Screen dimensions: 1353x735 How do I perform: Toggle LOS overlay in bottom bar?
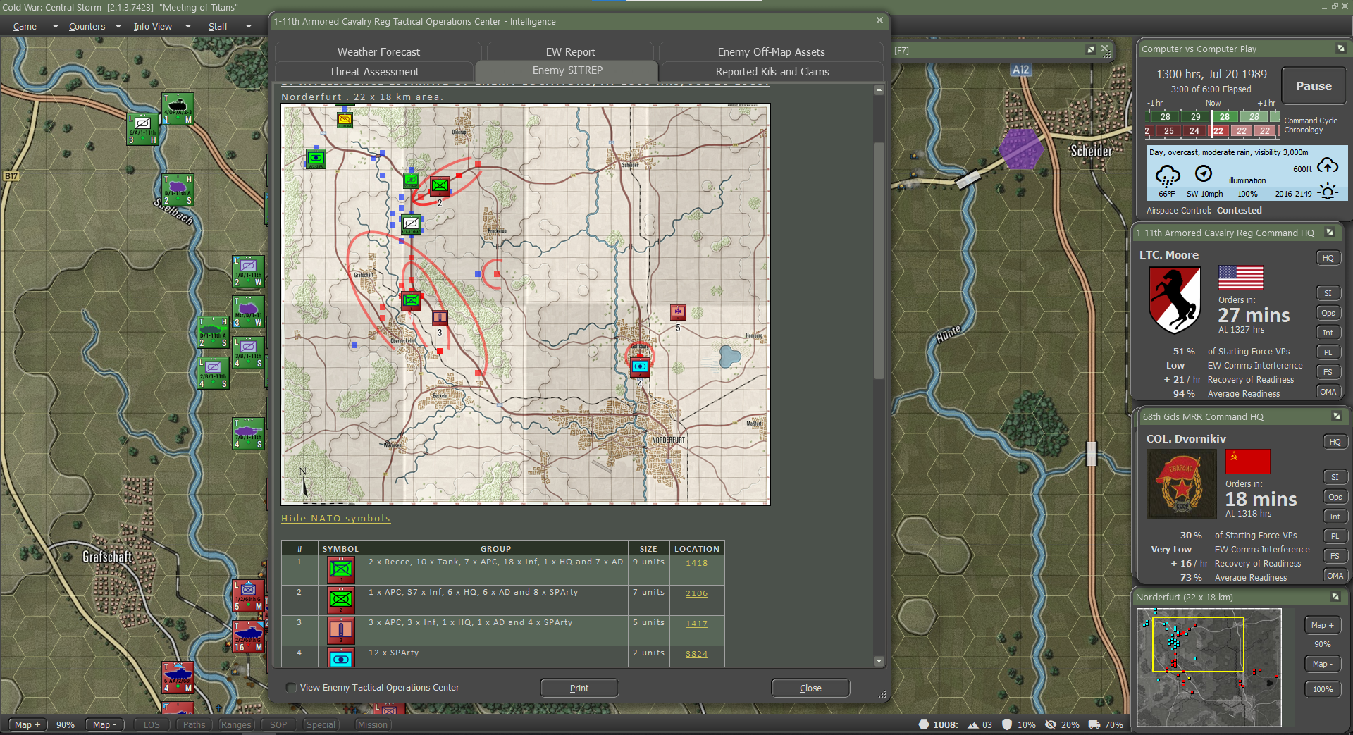pyautogui.click(x=152, y=724)
